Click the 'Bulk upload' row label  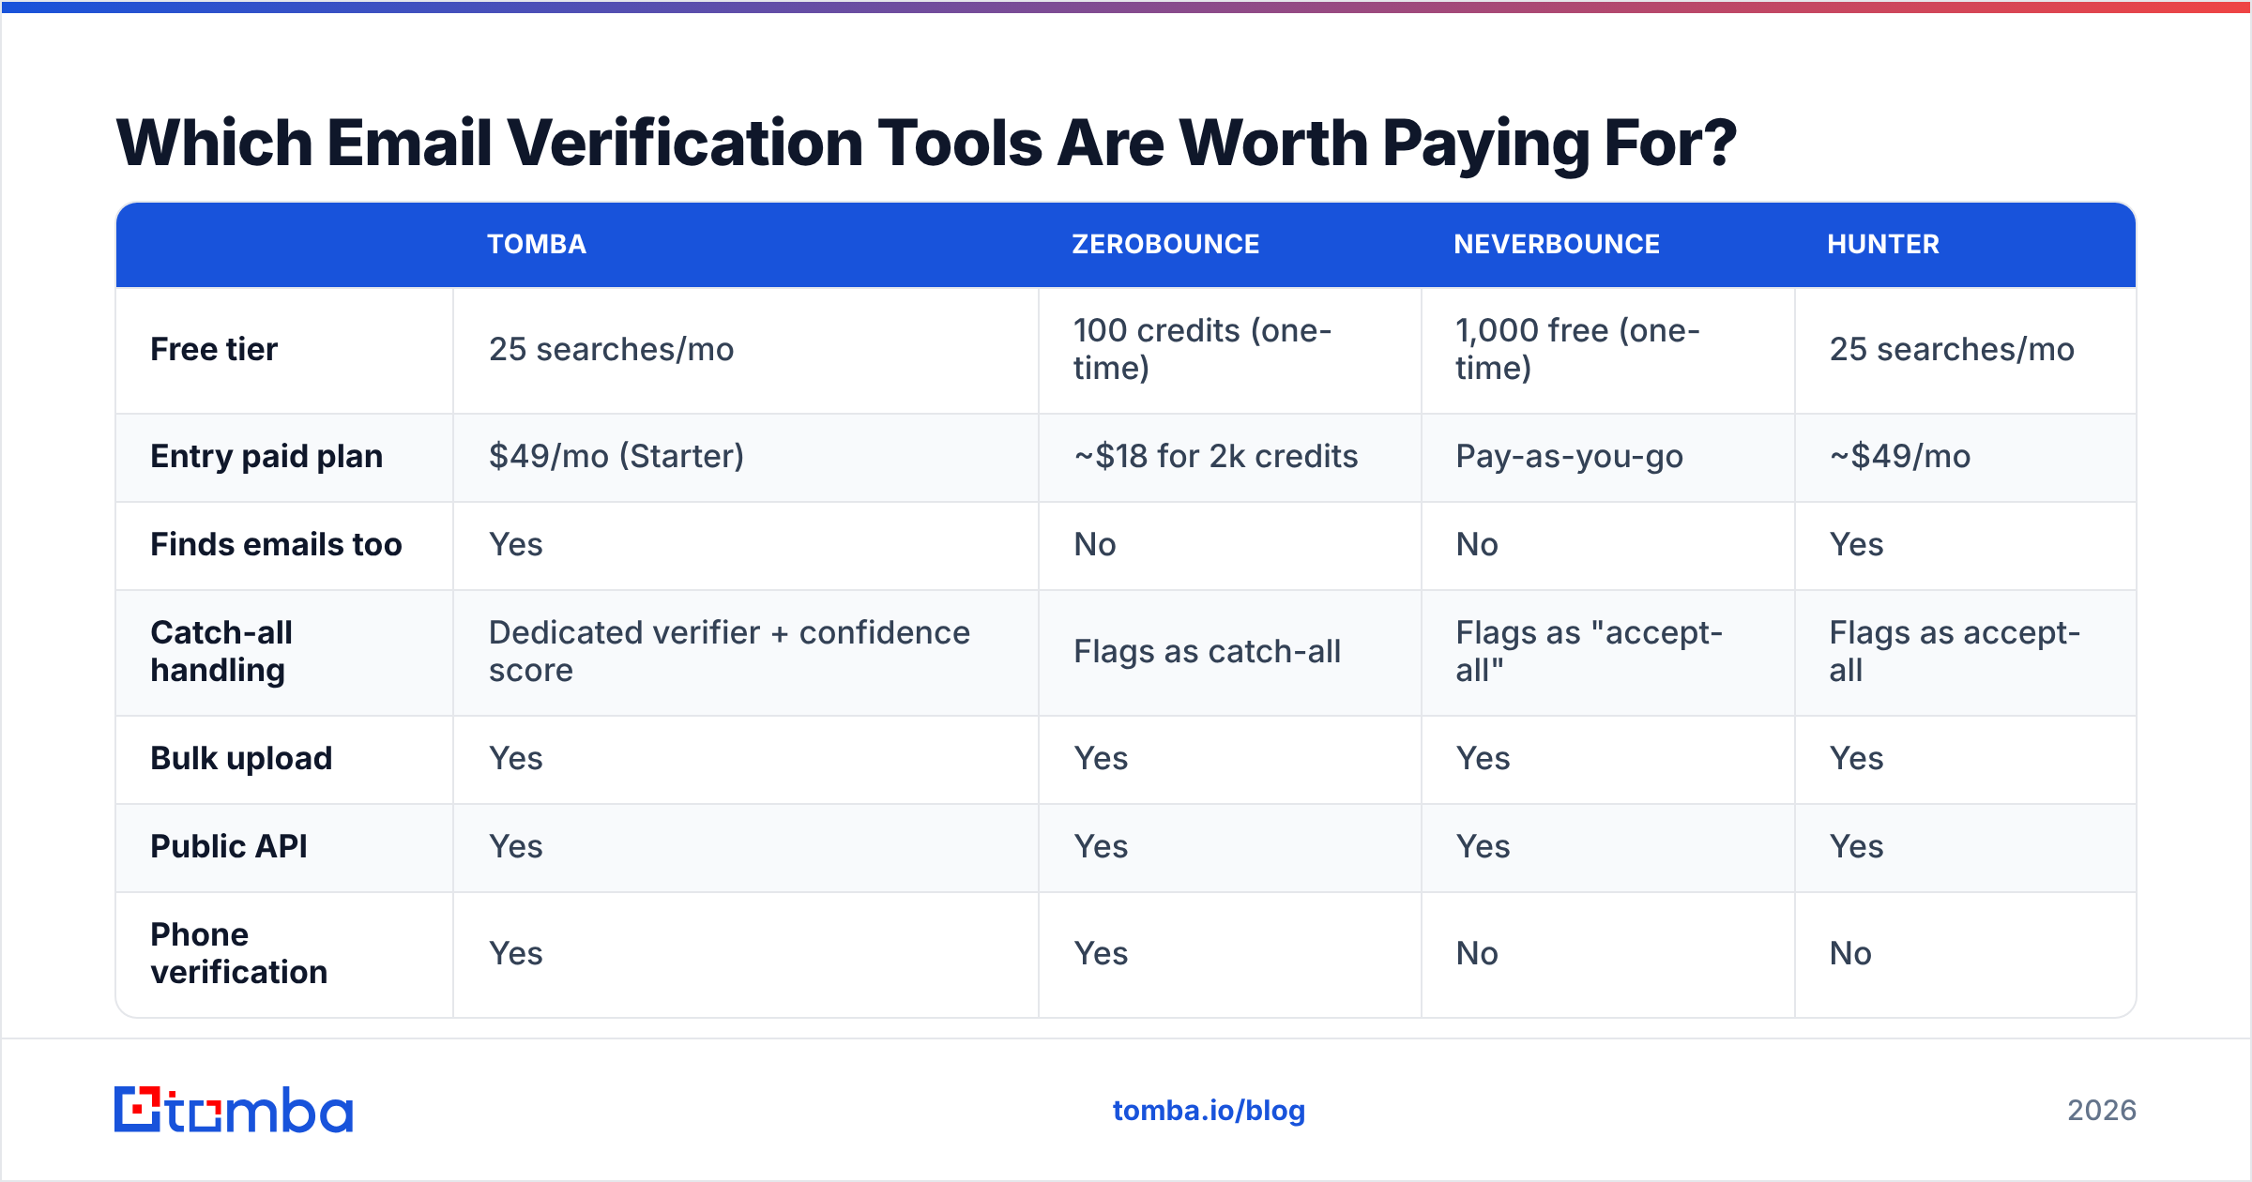[241, 758]
